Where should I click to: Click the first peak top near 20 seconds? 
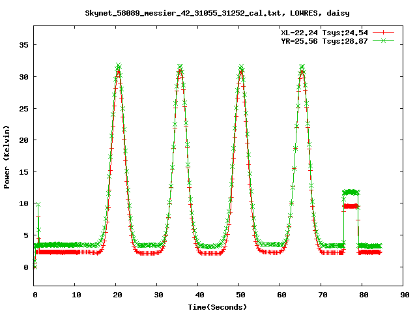(x=119, y=66)
